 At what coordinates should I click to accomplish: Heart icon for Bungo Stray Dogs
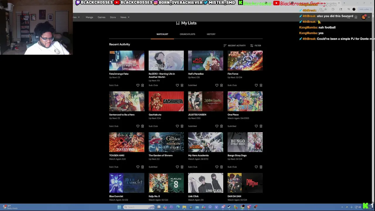tap(256, 167)
